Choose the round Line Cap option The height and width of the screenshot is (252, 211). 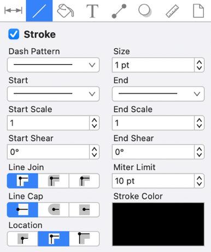(54, 210)
